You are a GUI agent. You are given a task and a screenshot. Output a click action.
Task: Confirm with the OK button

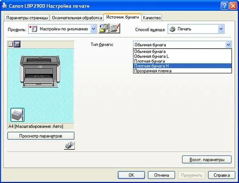click(131, 175)
